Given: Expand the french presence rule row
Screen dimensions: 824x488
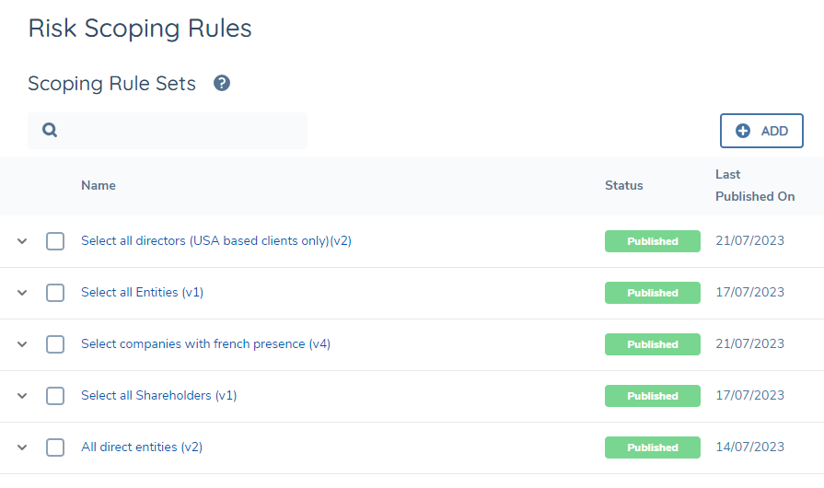Looking at the screenshot, I should [23, 344].
